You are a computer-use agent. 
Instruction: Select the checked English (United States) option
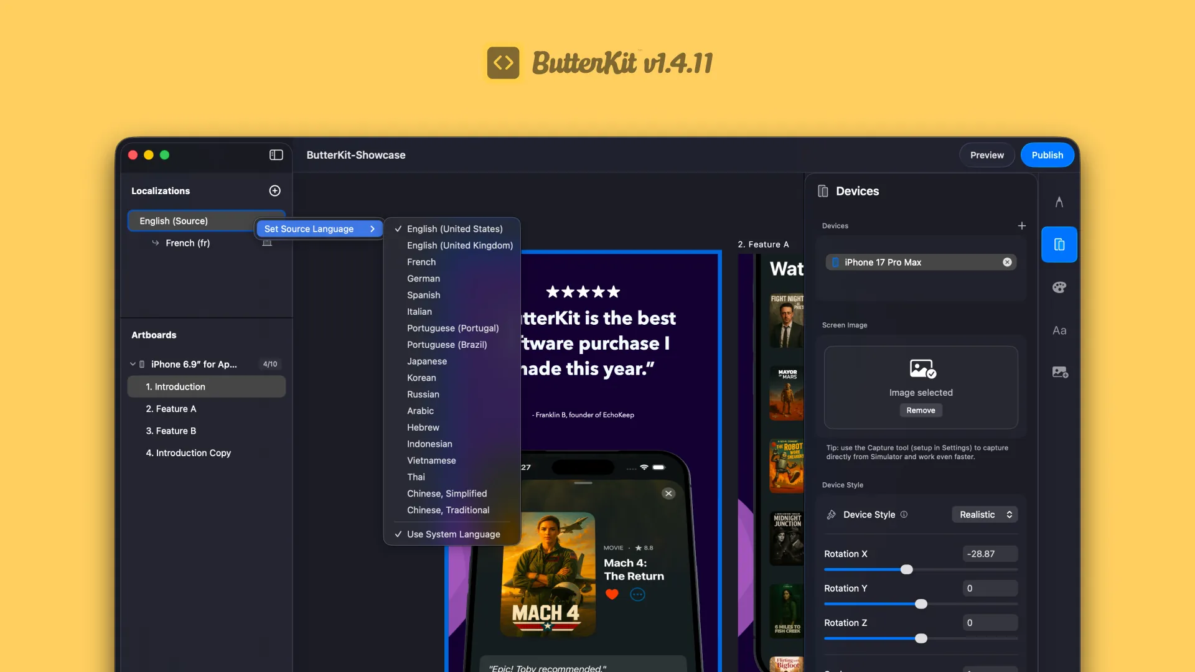tap(454, 228)
